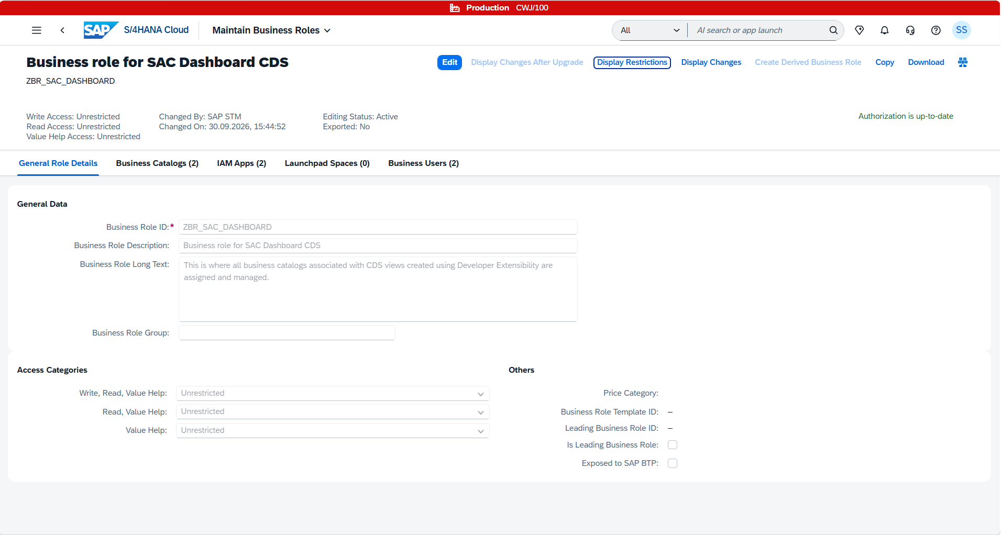Click S/4HANA Cloud product text
Image resolution: width=1002 pixels, height=535 pixels.
coord(156,30)
